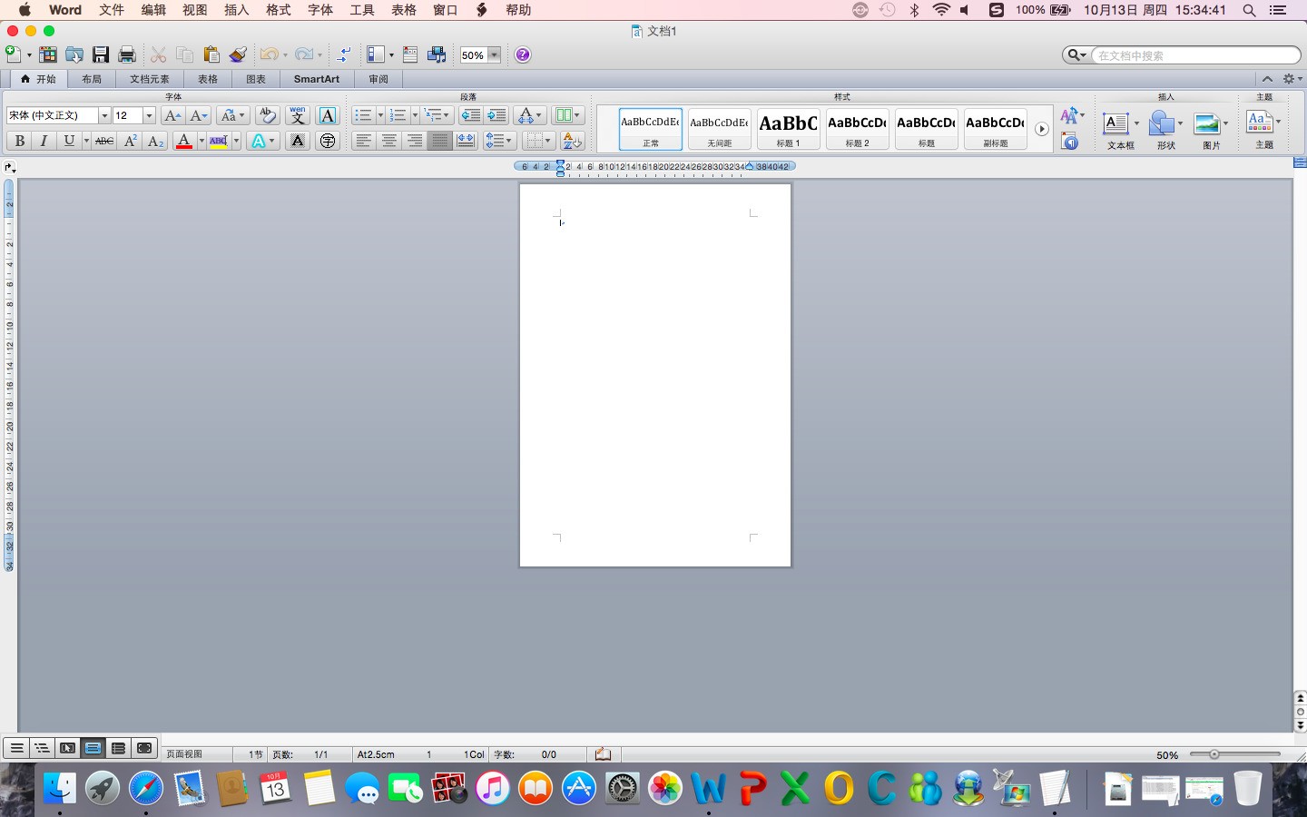Open the borders dropdown

pos(538,141)
